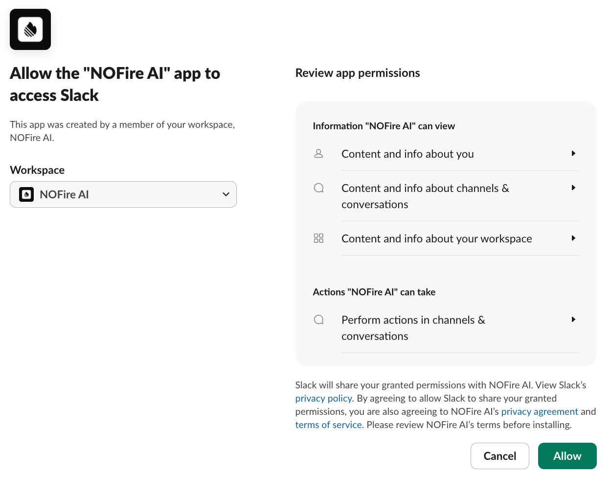Viewport: 611px width, 477px height.
Task: View NOFire AI's terms of service
Action: 328,425
